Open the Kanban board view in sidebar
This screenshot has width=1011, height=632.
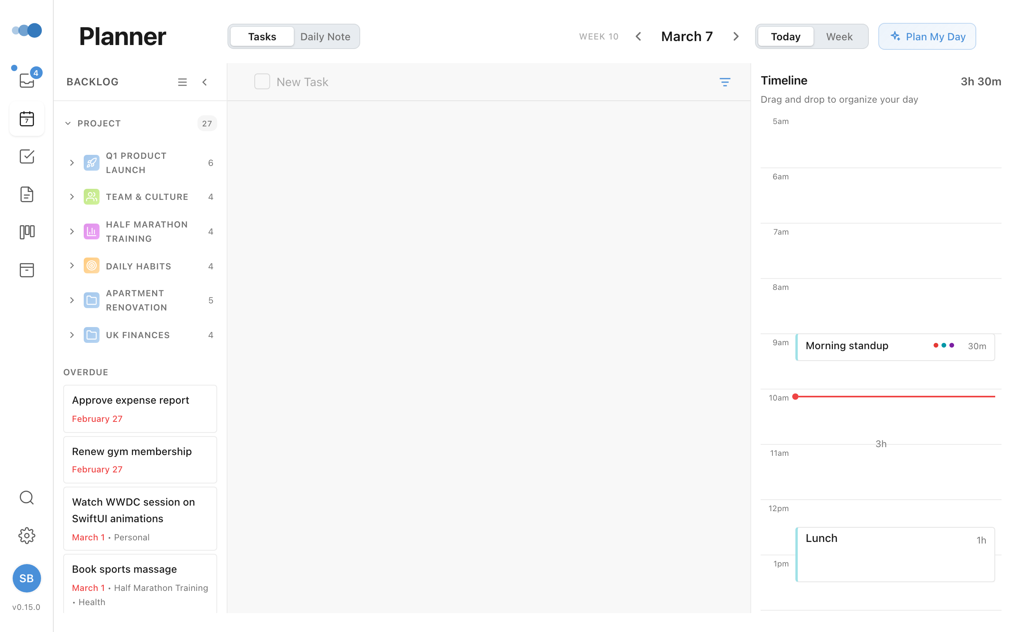coord(27,231)
